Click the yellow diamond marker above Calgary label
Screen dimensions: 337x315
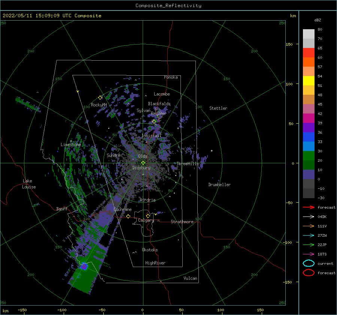148,216
